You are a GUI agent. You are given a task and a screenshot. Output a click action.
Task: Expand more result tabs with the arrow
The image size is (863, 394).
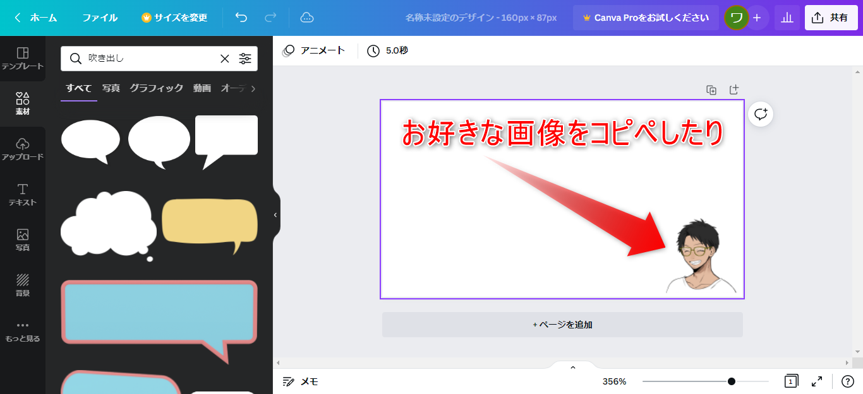pyautogui.click(x=253, y=89)
